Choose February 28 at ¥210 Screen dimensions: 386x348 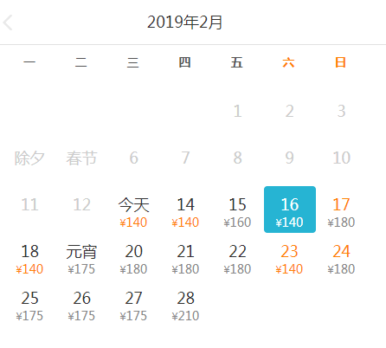(185, 303)
